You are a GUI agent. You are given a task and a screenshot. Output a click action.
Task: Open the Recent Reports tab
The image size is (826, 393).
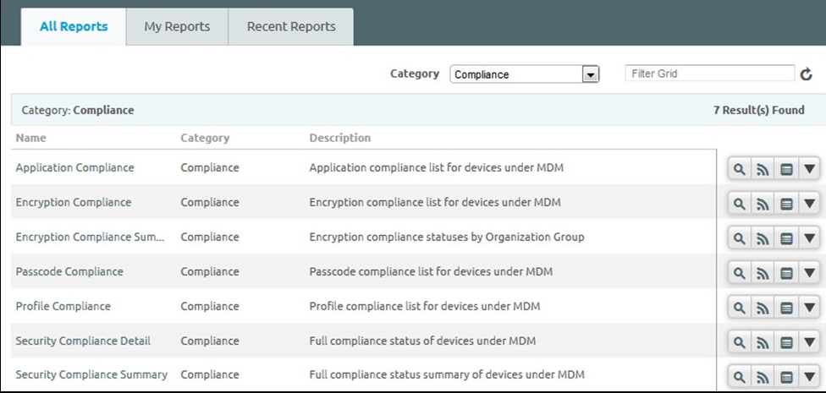click(x=291, y=26)
